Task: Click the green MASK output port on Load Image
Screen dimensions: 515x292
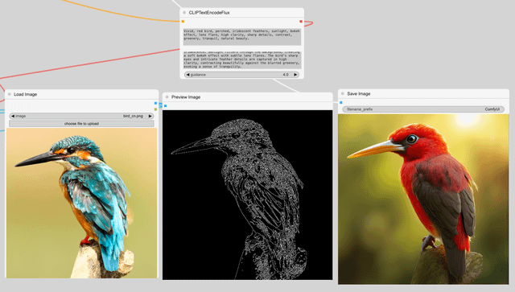Action: point(155,109)
